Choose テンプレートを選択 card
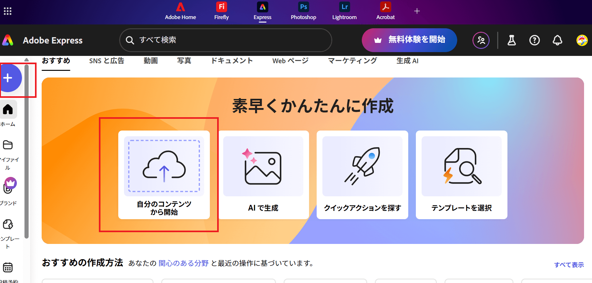Viewport: 592px width, 283px height. pos(462,175)
